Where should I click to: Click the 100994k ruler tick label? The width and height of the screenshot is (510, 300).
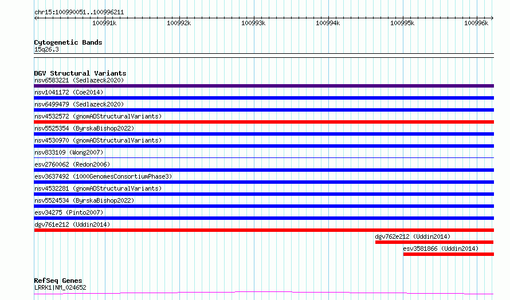pyautogui.click(x=328, y=23)
